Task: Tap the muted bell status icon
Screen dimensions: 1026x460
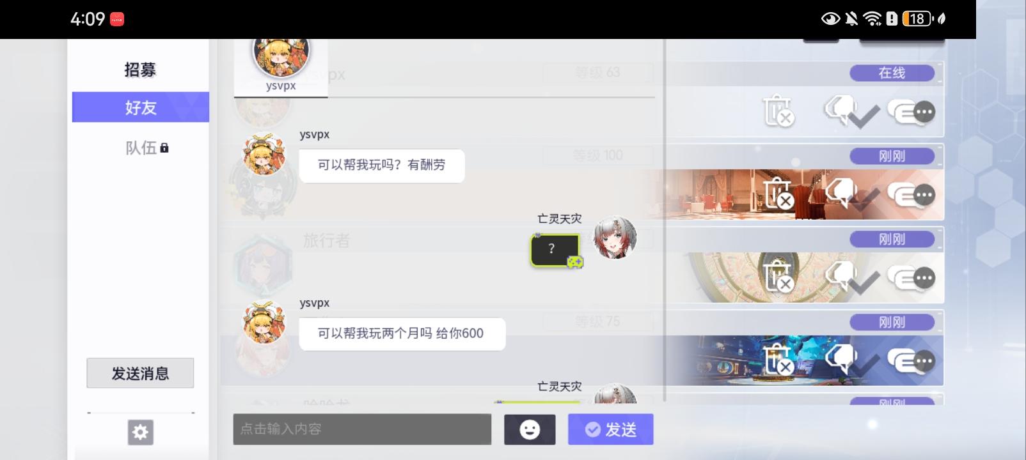Action: [851, 19]
